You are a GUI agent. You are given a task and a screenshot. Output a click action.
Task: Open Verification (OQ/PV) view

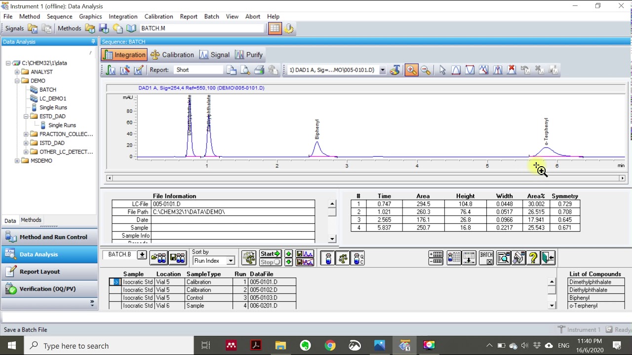click(49, 289)
